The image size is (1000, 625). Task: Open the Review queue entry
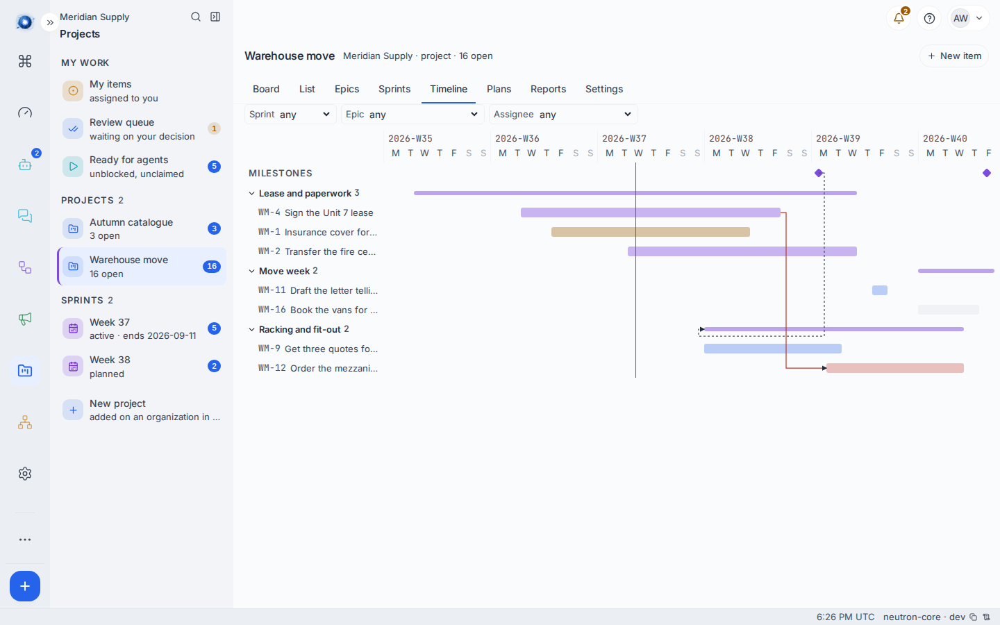coord(142,129)
